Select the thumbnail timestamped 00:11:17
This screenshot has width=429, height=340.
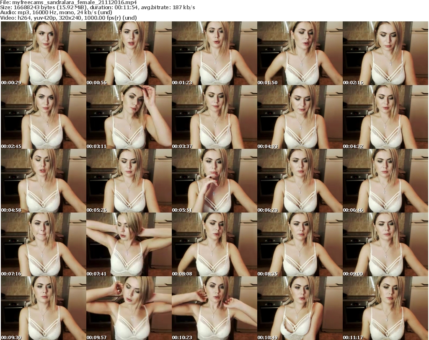click(x=385, y=308)
